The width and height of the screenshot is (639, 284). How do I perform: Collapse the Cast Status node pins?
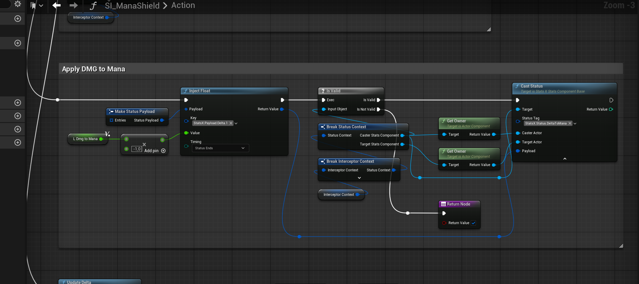click(565, 159)
